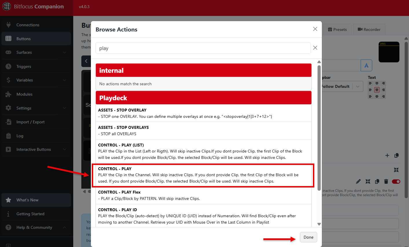Click the action list scrollbar down arrow
The height and width of the screenshot is (247, 409).
click(319, 224)
